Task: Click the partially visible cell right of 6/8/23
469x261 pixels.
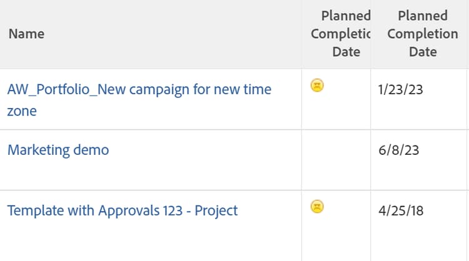Action: point(468,160)
